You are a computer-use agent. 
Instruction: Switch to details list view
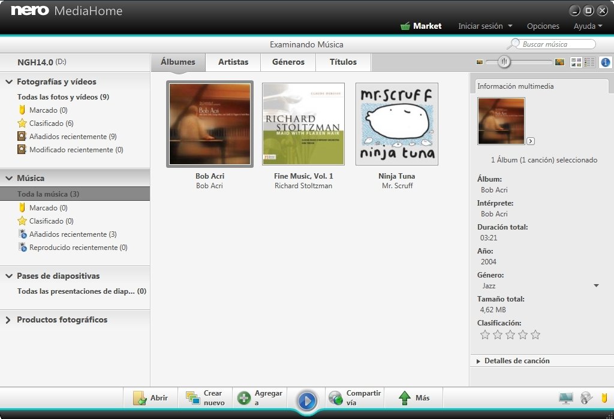pyautogui.click(x=589, y=62)
